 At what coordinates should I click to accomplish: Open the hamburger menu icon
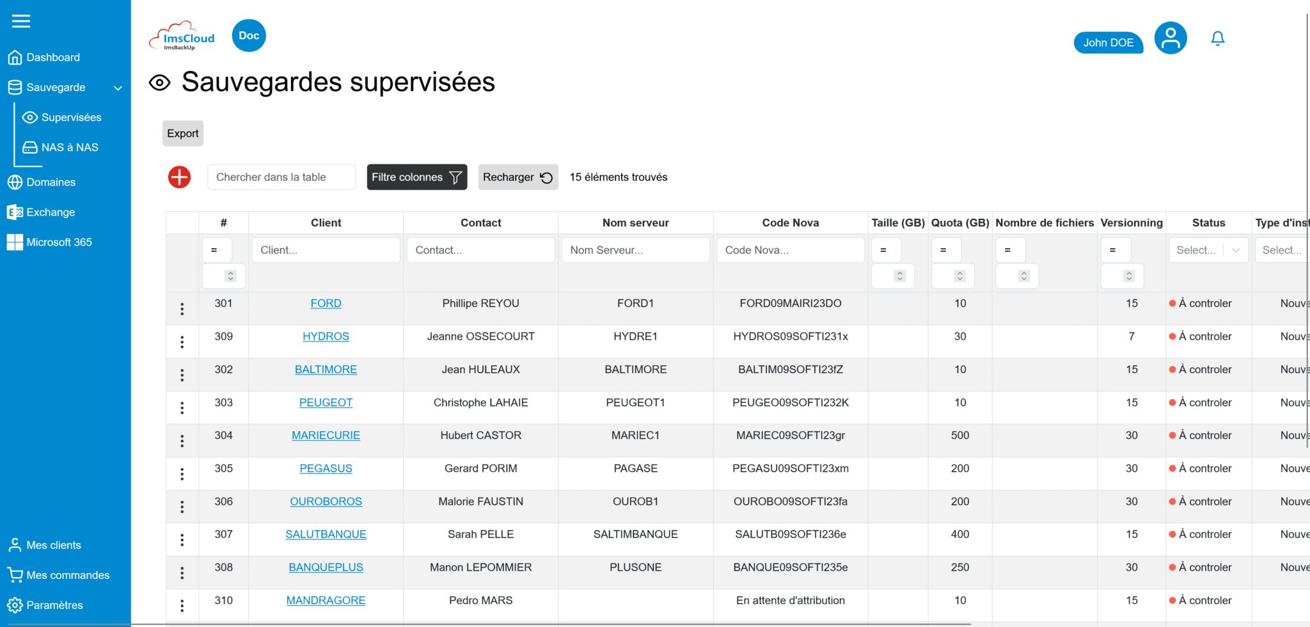(x=21, y=21)
